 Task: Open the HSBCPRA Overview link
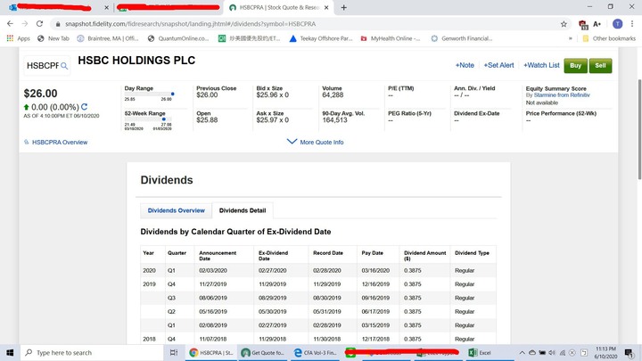pyautogui.click(x=60, y=142)
